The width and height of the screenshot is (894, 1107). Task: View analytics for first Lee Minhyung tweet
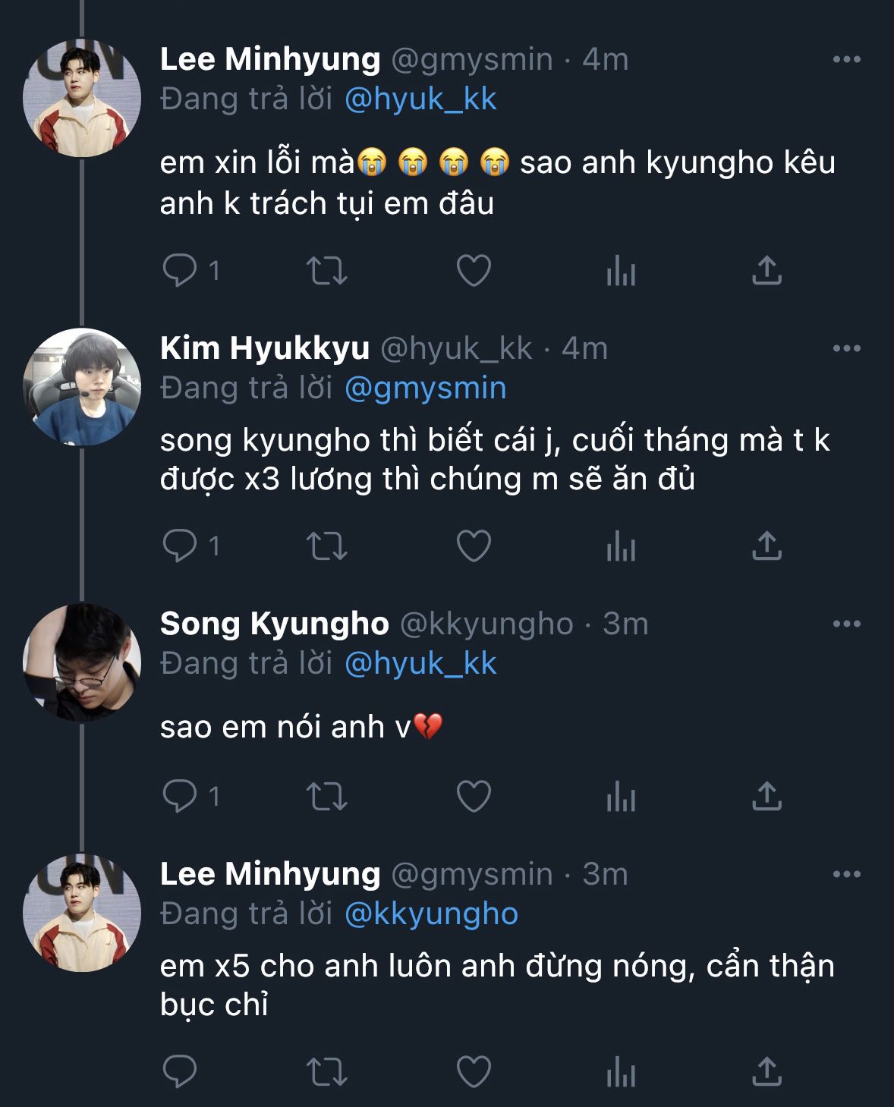pos(620,270)
